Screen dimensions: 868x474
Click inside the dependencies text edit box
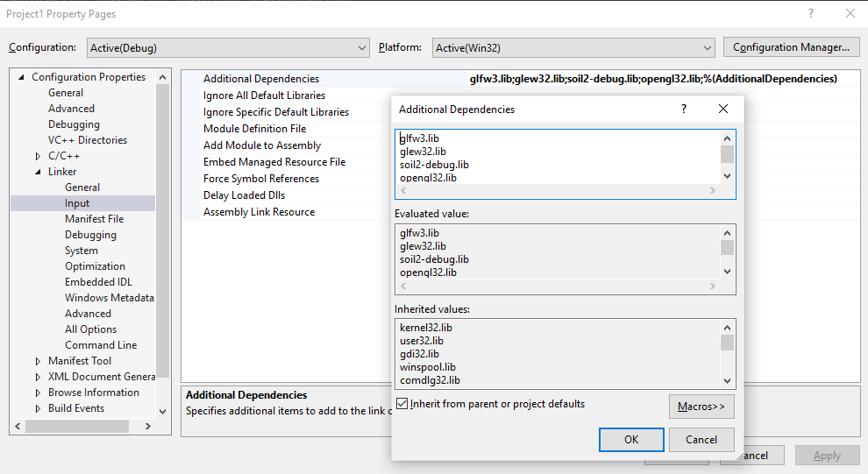(557, 158)
